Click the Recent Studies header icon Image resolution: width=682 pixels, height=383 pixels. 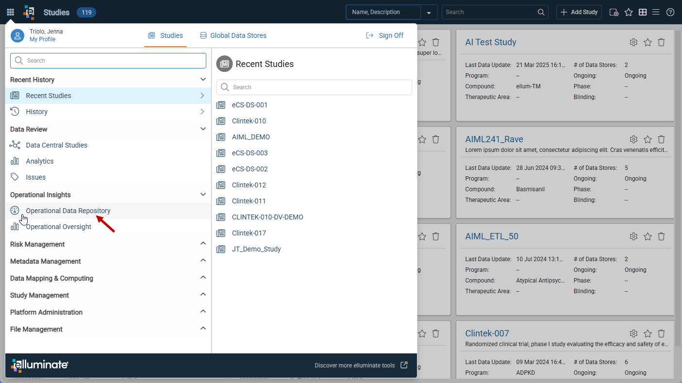(x=224, y=64)
